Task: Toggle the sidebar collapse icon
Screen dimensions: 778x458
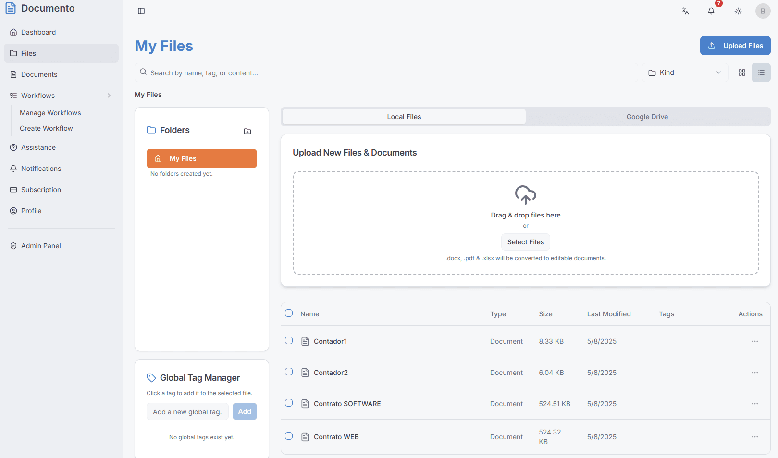Action: click(141, 11)
